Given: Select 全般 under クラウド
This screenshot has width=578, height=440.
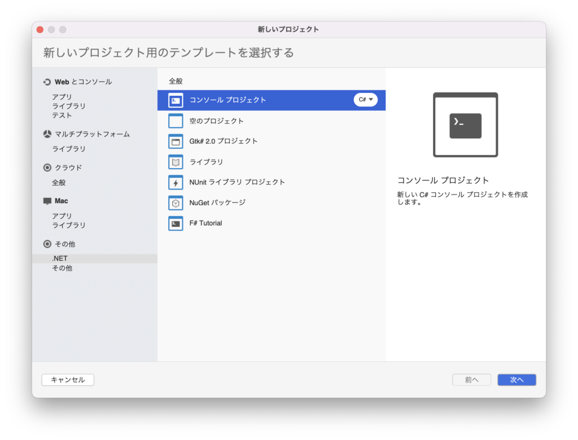Looking at the screenshot, I should click(x=59, y=183).
